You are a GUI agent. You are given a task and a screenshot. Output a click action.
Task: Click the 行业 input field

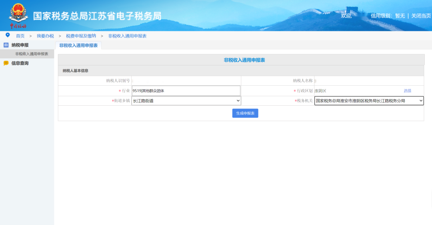pyautogui.click(x=186, y=91)
